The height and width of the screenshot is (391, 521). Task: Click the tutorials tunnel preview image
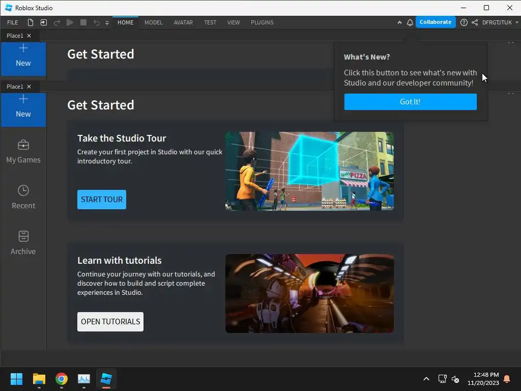pos(309,293)
